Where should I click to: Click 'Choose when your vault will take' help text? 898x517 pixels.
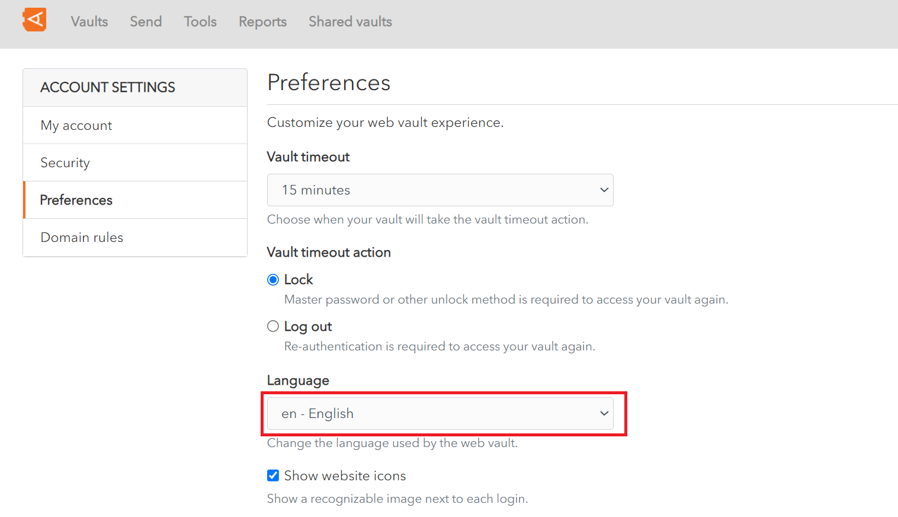[x=427, y=219]
